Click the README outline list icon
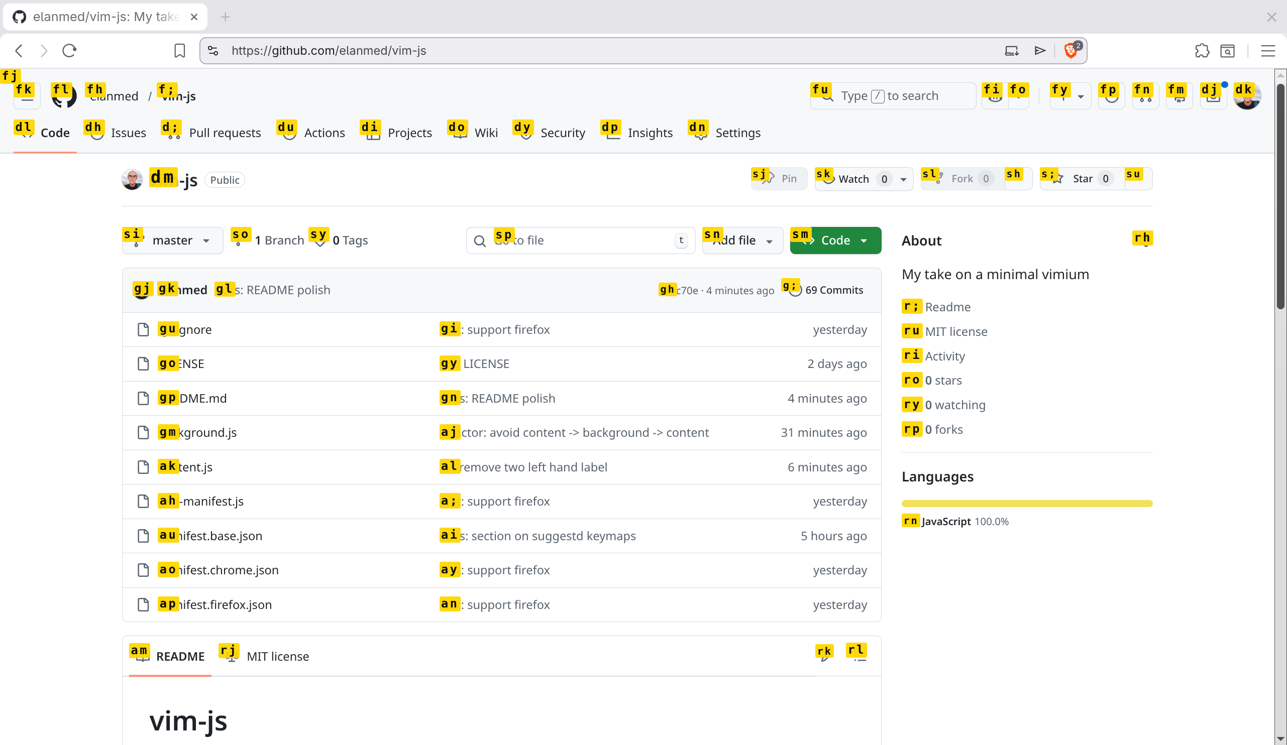Viewport: 1287px width, 745px height. 860,656
